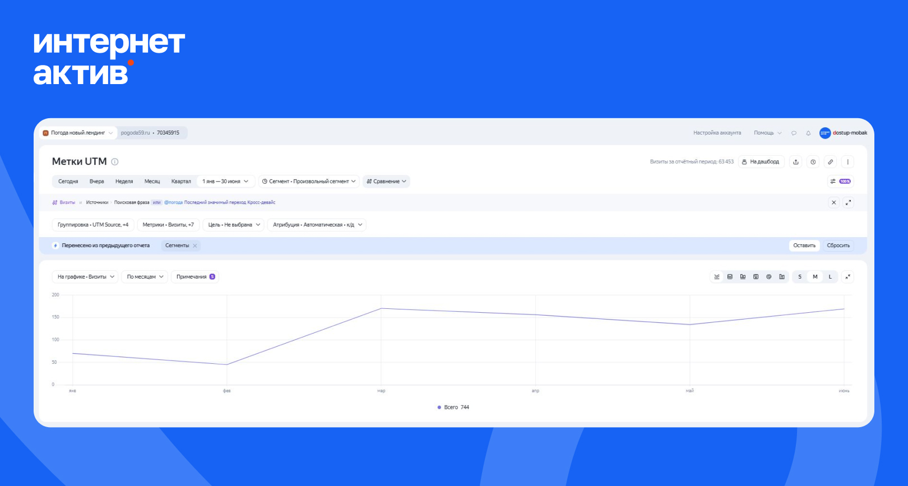Select the last bar chart type icon

pyautogui.click(x=781, y=277)
